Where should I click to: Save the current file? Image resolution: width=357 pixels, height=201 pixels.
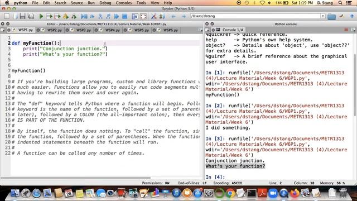pos(22,16)
